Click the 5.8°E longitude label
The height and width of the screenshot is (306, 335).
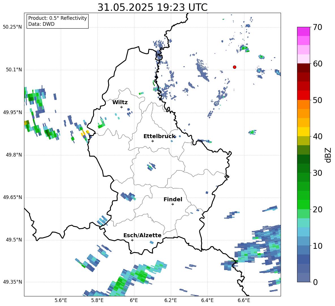(x=97, y=300)
